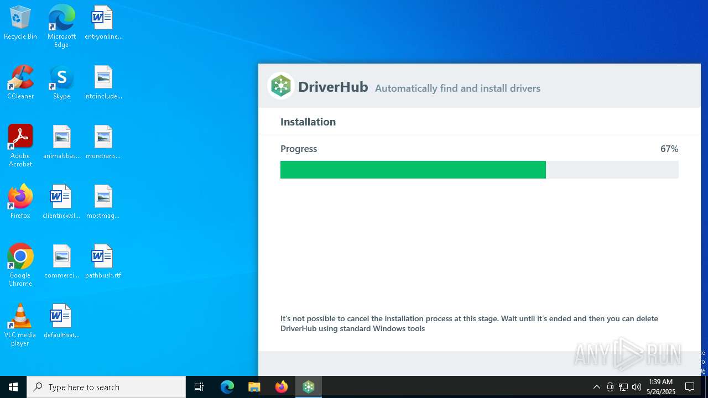
Task: Select the VLC media player shortcut
Action: click(20, 325)
